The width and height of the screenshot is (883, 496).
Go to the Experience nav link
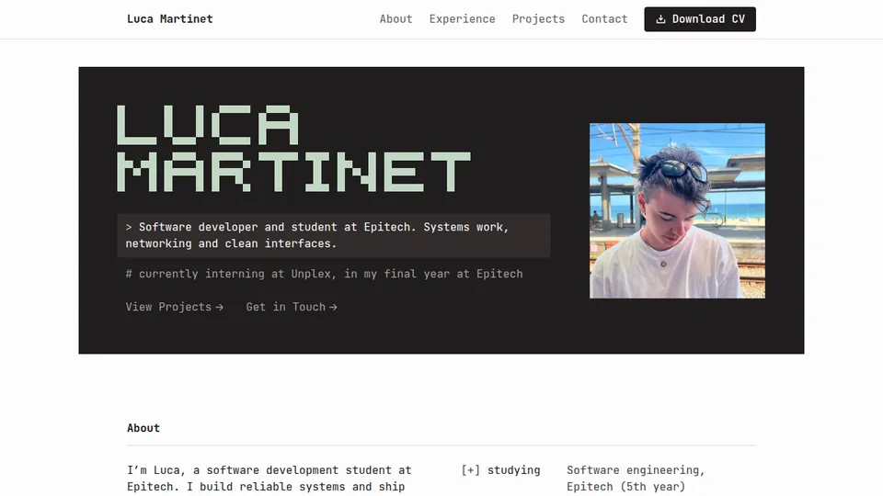(x=463, y=19)
